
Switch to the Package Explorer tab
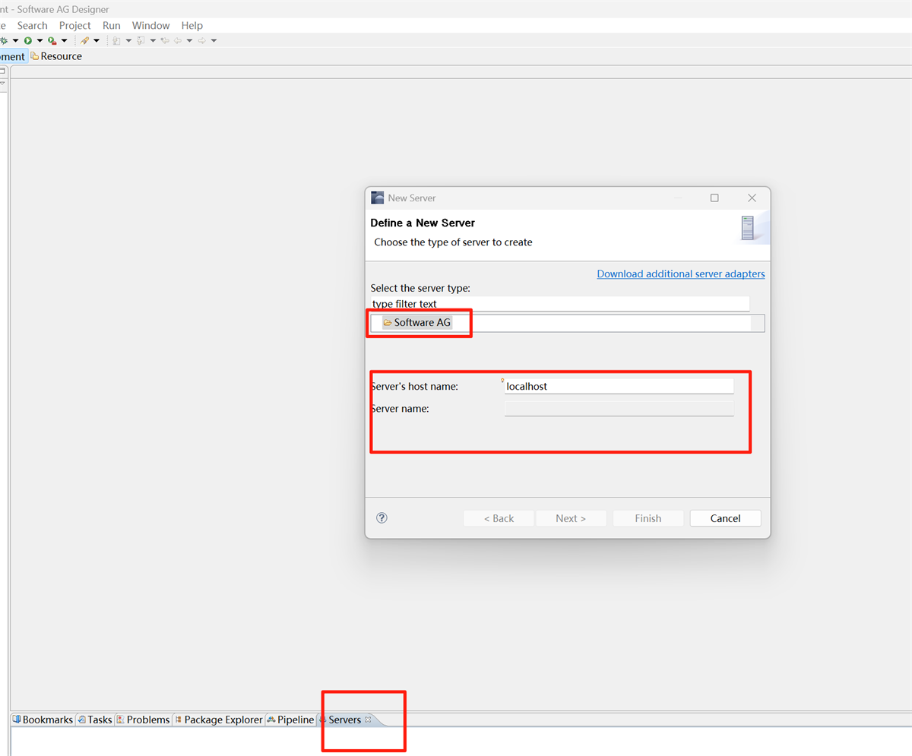point(219,720)
